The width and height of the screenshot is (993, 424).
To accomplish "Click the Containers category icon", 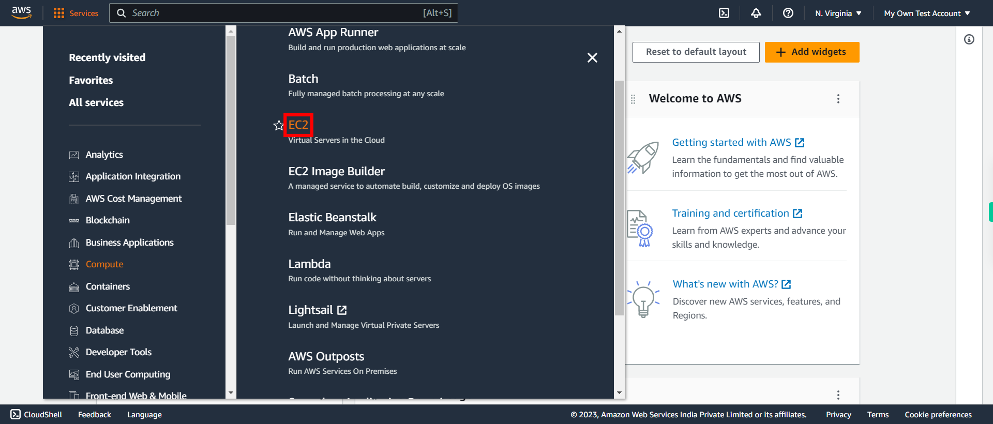I will click(x=74, y=287).
